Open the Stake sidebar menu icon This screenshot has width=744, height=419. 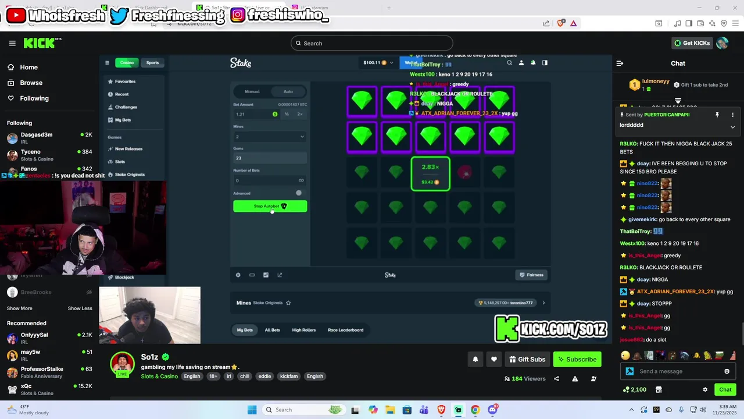point(107,63)
